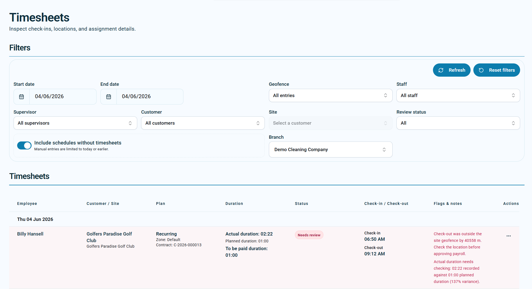Click the Check-out time 09:12 AM
Screen dimensions: 532x289
coord(375,254)
